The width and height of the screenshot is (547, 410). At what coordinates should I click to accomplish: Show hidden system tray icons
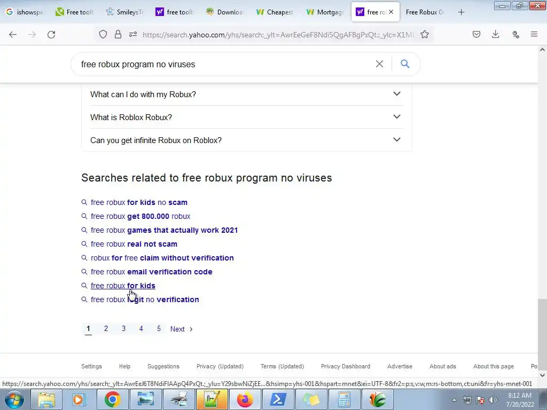[x=454, y=400]
